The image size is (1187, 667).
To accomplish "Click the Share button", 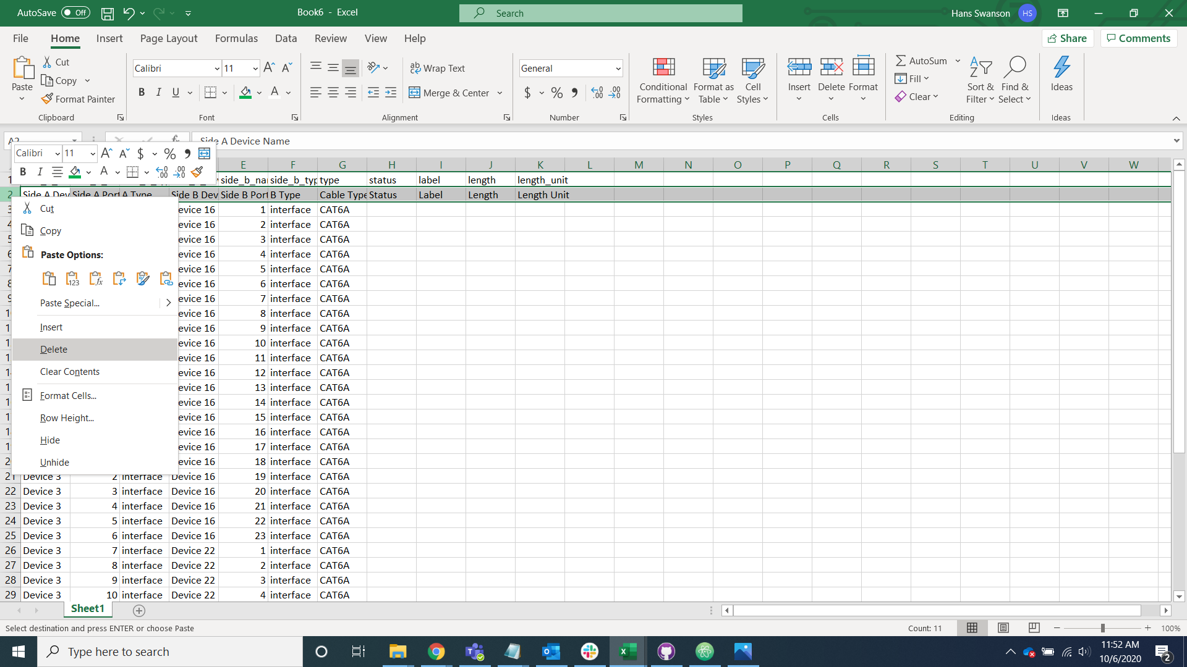I will coord(1068,38).
